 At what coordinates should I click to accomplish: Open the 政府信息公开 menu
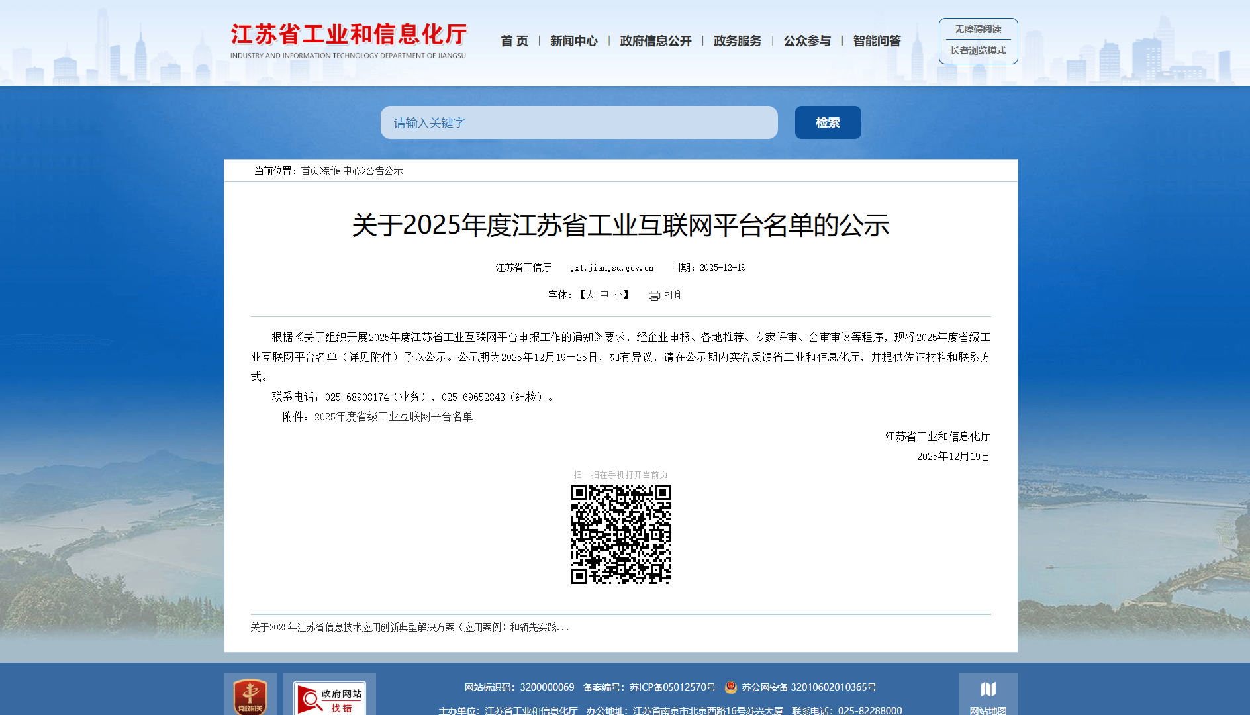(655, 41)
